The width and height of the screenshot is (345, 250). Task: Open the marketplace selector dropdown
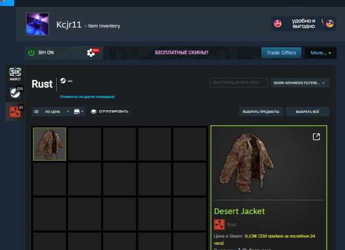[79, 112]
